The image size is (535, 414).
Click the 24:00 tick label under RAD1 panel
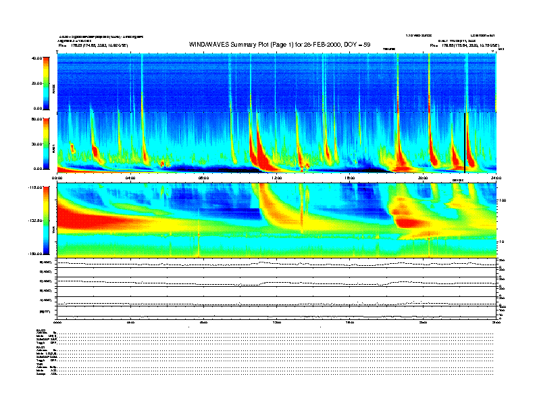(496, 178)
